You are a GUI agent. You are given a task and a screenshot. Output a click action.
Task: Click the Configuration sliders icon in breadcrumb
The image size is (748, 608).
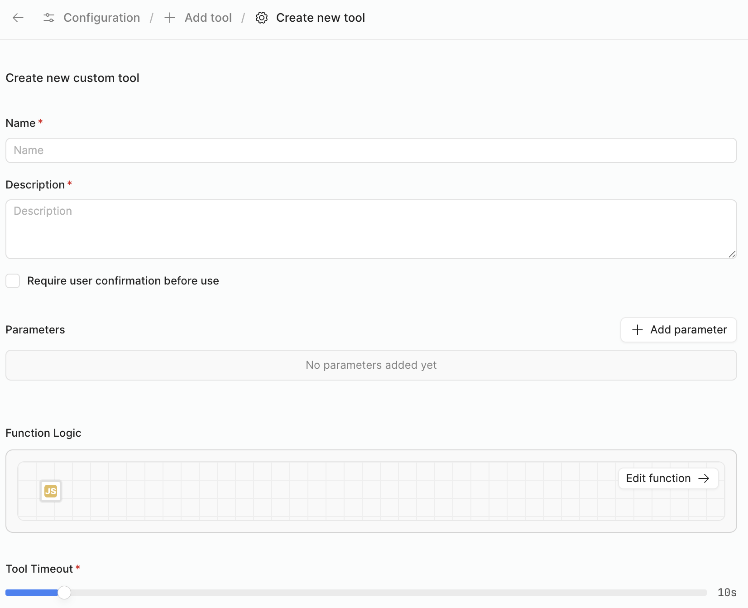tap(49, 18)
